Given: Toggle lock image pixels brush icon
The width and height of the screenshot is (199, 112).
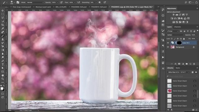Looking at the screenshot, I should click(x=175, y=39).
